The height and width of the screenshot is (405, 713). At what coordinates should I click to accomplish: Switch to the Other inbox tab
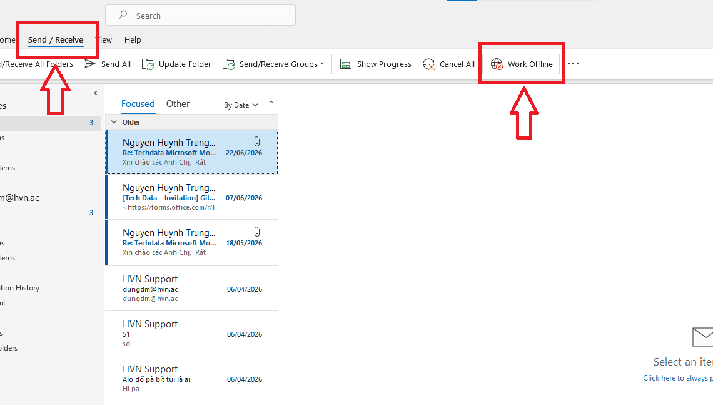pyautogui.click(x=178, y=104)
